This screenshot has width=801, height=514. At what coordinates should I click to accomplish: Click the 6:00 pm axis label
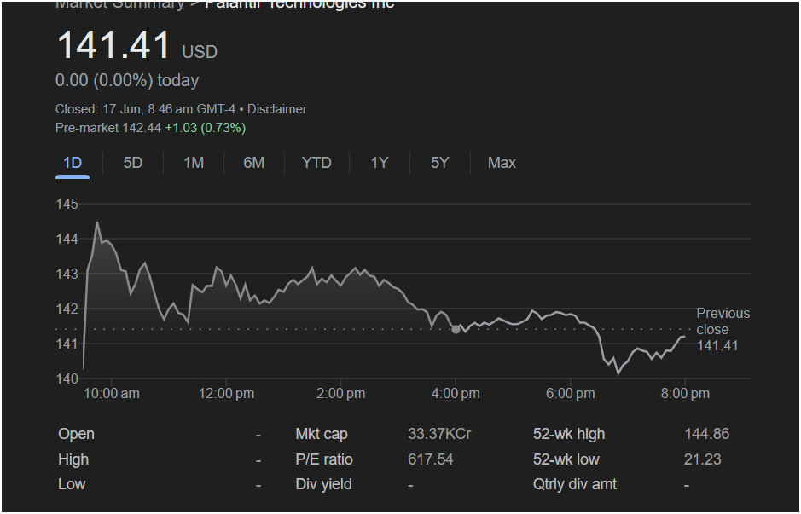point(570,394)
